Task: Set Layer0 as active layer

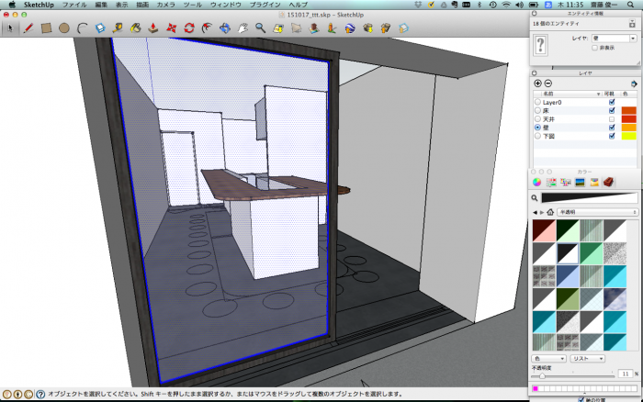Action: 536,102
